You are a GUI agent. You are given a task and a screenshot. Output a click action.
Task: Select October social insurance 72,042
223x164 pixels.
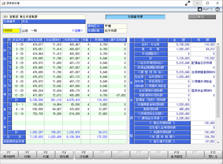point(57,86)
